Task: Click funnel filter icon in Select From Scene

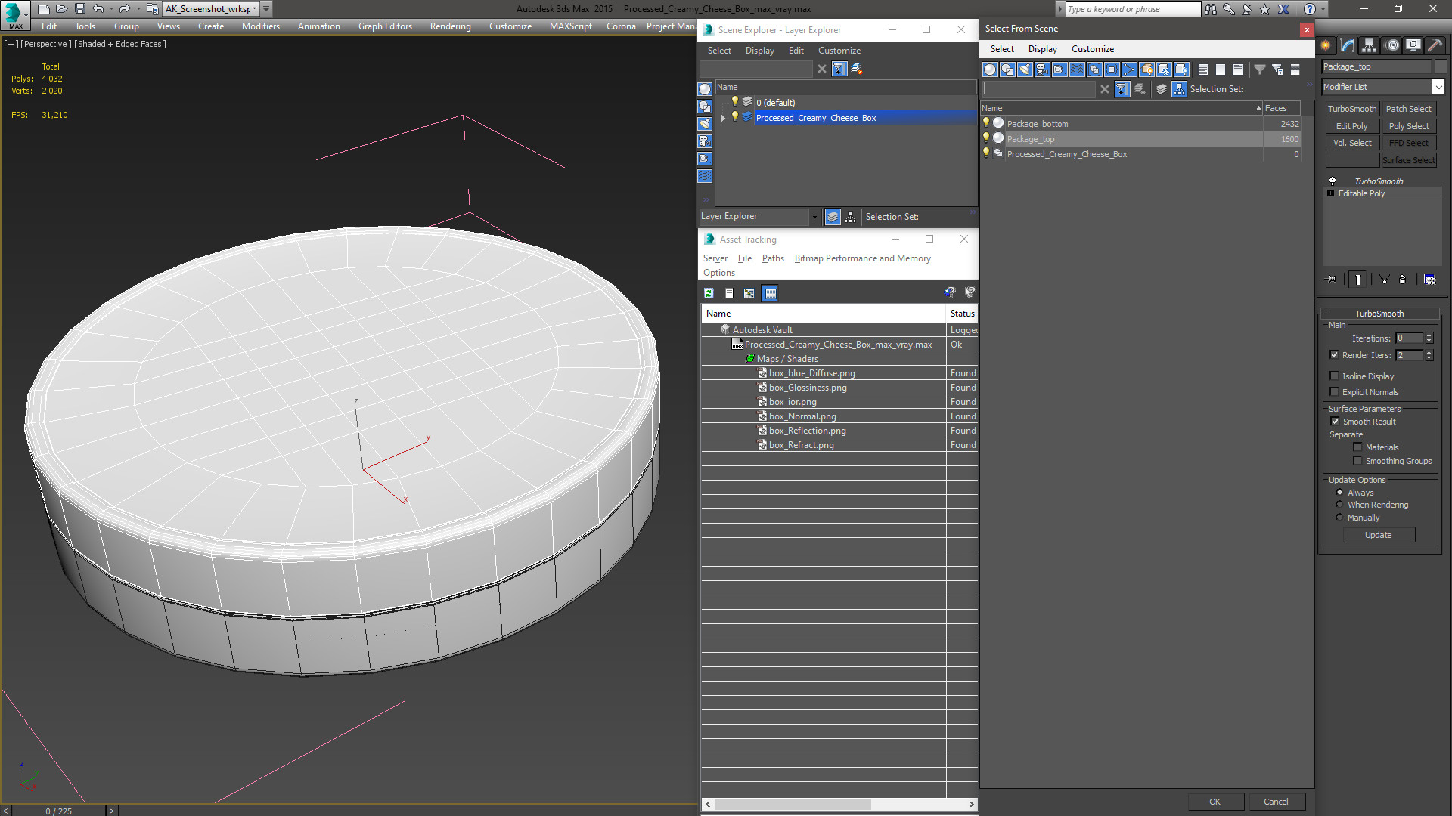Action: tap(1260, 70)
